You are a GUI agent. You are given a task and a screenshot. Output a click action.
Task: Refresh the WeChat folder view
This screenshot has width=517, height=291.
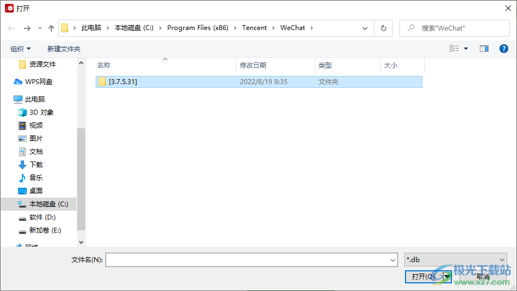coord(384,28)
